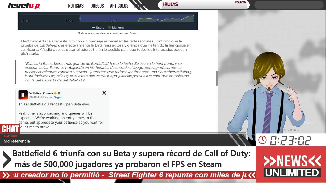Click caption 'El shooter sorprende con sus números en Steam'
Image resolution: width=326 pixels, height=183 pixels.
[x=108, y=33]
